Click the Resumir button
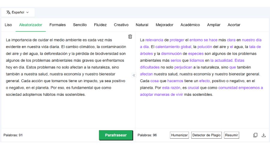Image resolution: width=270 pixels, height=150 pixels. [x=232, y=135]
